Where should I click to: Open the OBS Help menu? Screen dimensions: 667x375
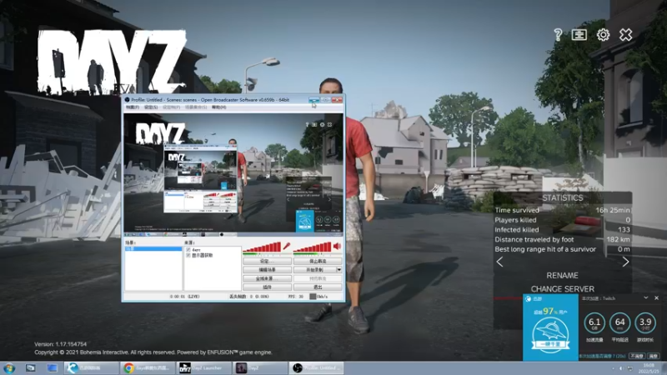coord(218,107)
